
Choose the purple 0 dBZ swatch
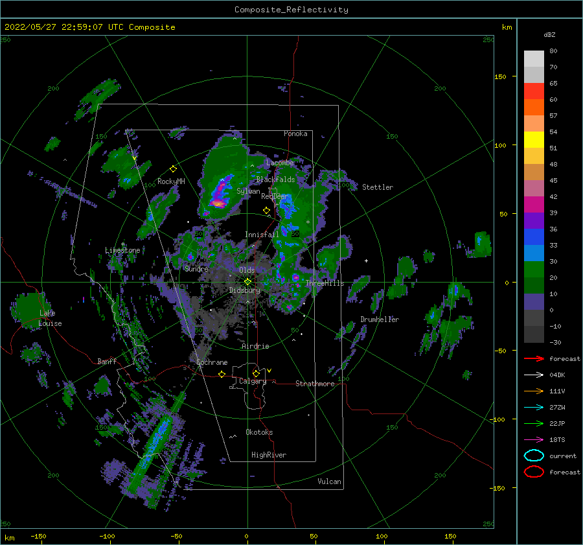(x=534, y=302)
